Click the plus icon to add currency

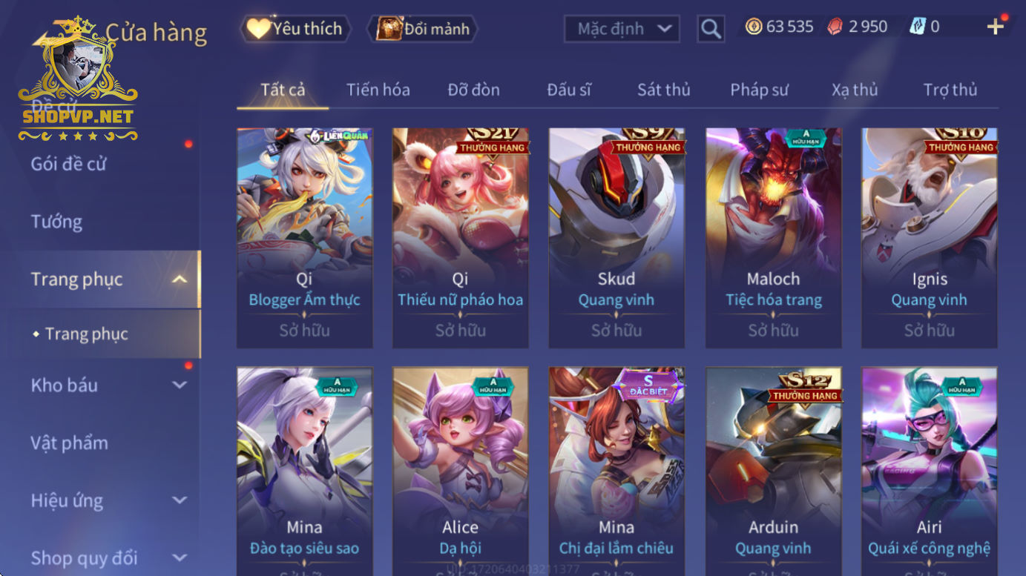[x=995, y=27]
